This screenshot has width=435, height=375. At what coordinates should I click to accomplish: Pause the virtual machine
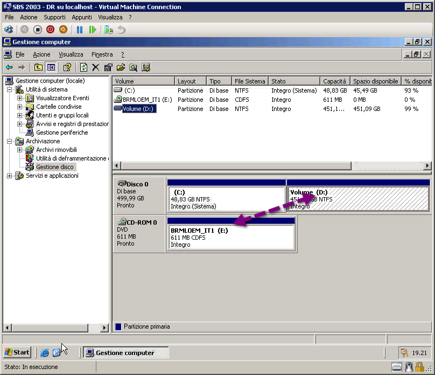pyautogui.click(x=80, y=30)
